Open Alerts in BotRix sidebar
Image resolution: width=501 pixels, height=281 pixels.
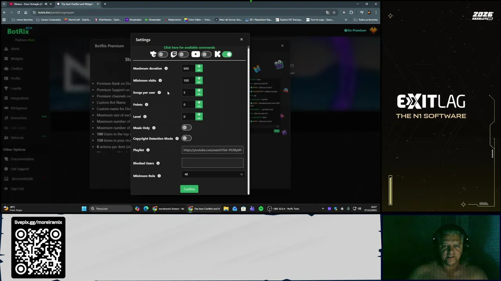tap(15, 49)
